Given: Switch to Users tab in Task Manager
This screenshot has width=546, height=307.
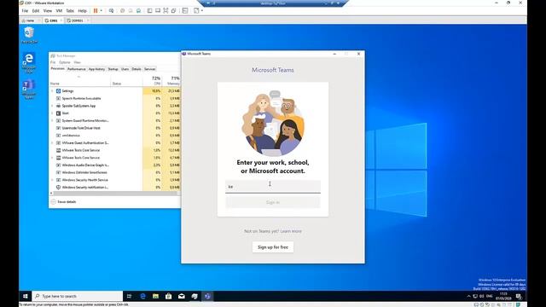Looking at the screenshot, I should (125, 69).
